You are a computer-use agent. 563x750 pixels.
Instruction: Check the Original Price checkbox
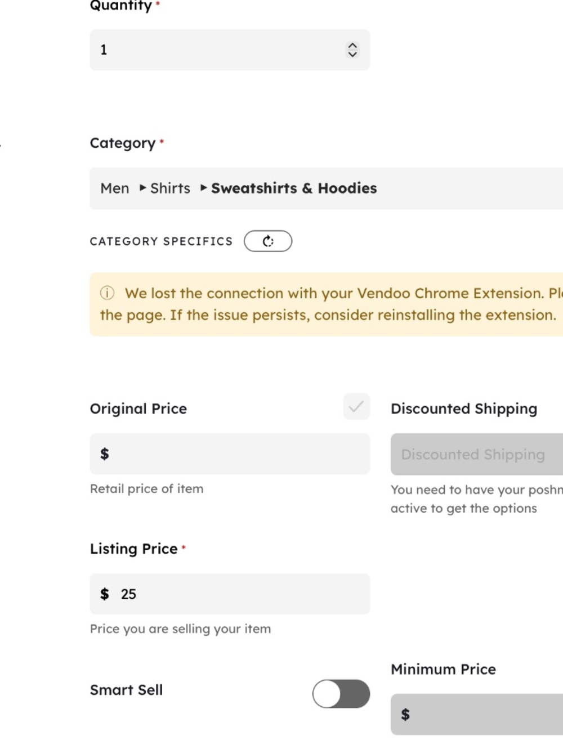356,407
